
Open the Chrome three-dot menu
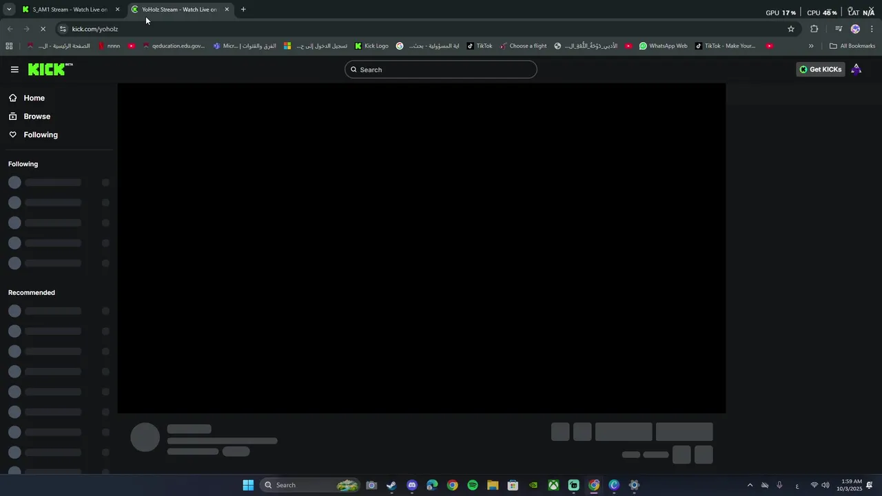(x=872, y=29)
